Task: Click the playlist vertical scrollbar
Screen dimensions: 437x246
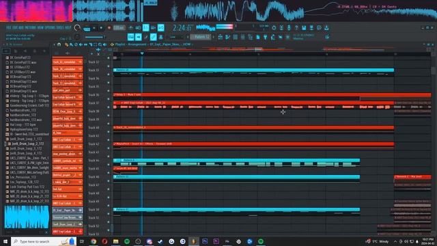Action: click(x=433, y=70)
